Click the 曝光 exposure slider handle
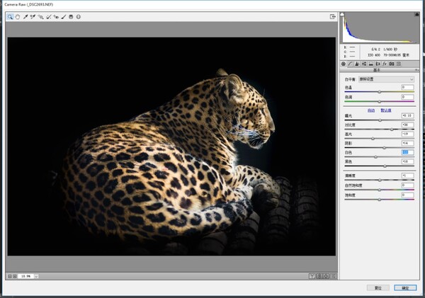This screenshot has width=425, height=298. point(380,120)
